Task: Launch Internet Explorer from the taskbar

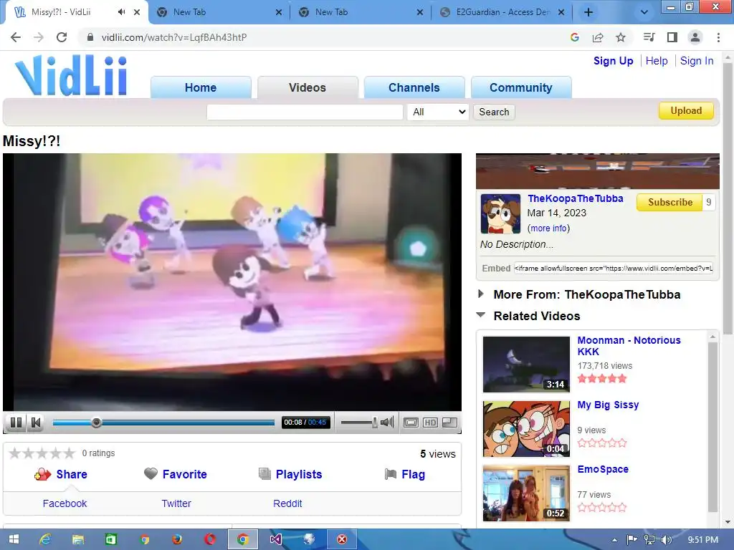Action: click(x=45, y=539)
